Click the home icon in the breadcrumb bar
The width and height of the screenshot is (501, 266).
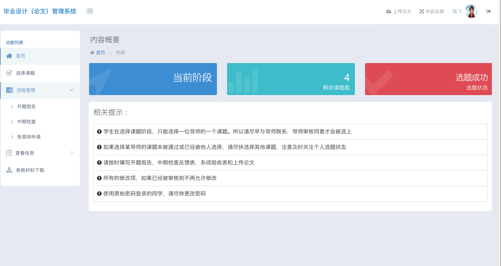92,53
